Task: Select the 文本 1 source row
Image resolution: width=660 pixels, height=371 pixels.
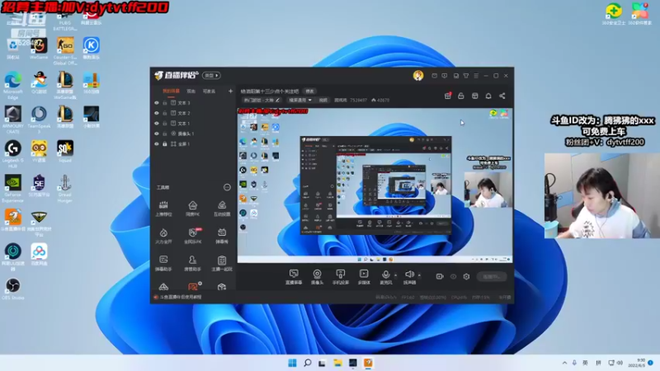Action: point(193,123)
